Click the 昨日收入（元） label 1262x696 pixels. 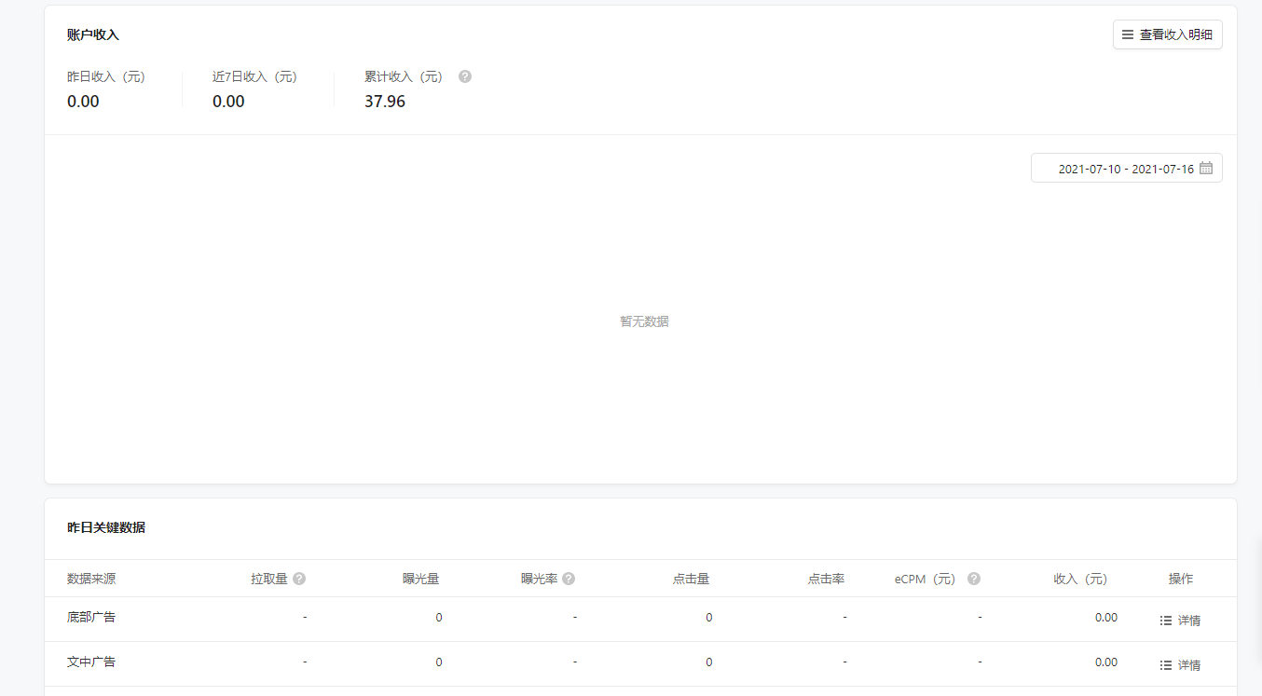coord(106,76)
